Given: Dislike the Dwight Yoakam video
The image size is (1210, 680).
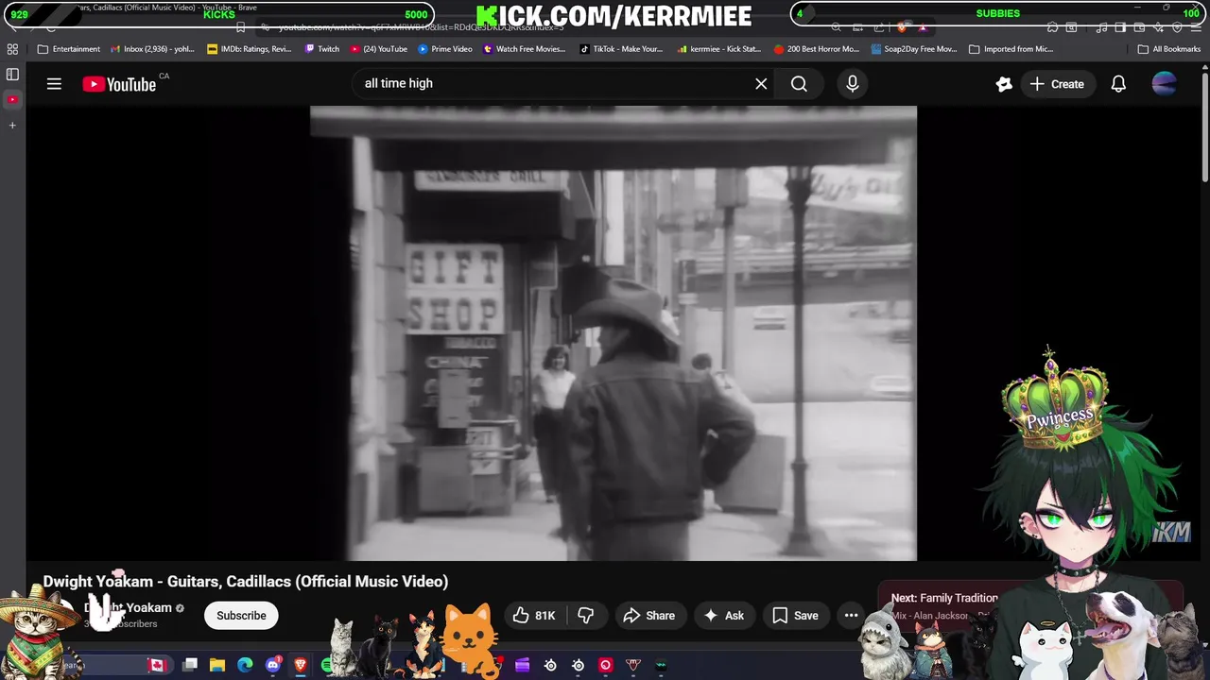Looking at the screenshot, I should pyautogui.click(x=586, y=615).
